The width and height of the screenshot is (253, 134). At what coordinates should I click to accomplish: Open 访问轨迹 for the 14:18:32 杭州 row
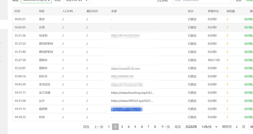(249, 117)
